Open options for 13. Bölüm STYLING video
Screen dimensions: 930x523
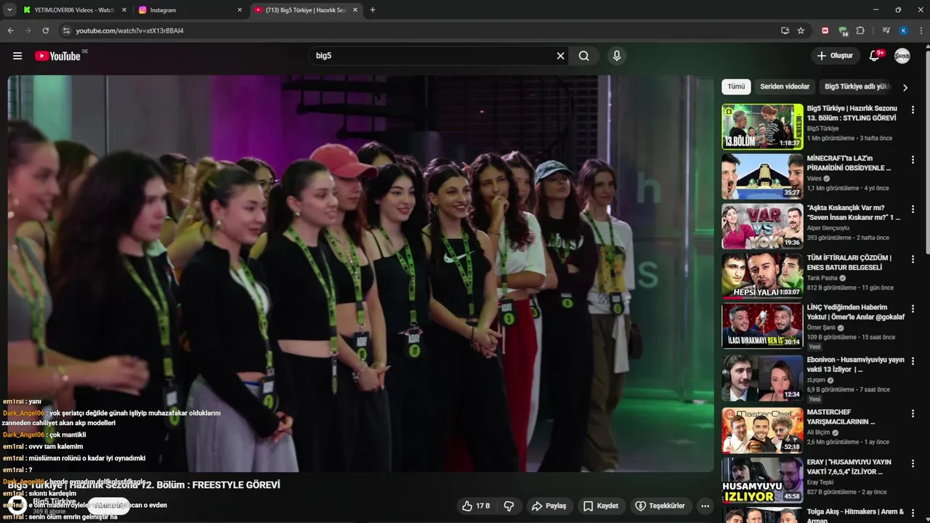coord(913,110)
